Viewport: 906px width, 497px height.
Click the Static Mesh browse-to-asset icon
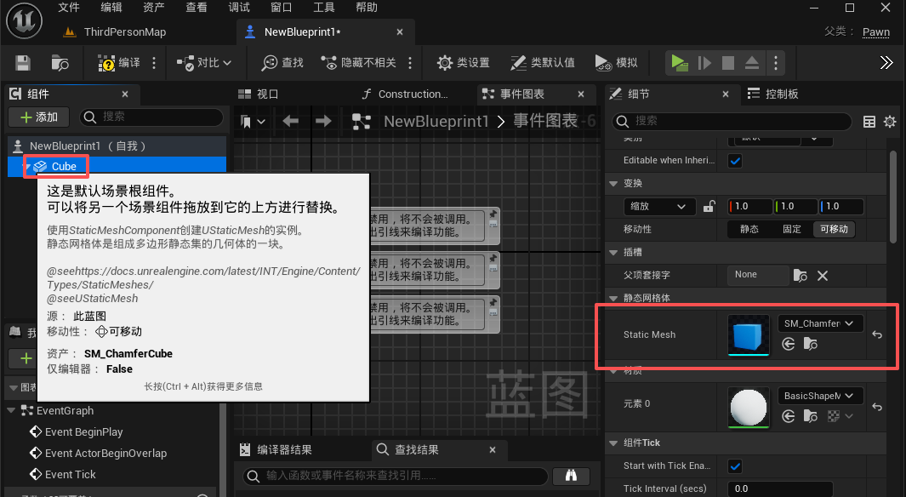(x=811, y=345)
